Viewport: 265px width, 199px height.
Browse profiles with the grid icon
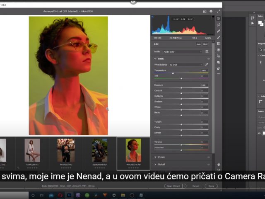click(207, 51)
